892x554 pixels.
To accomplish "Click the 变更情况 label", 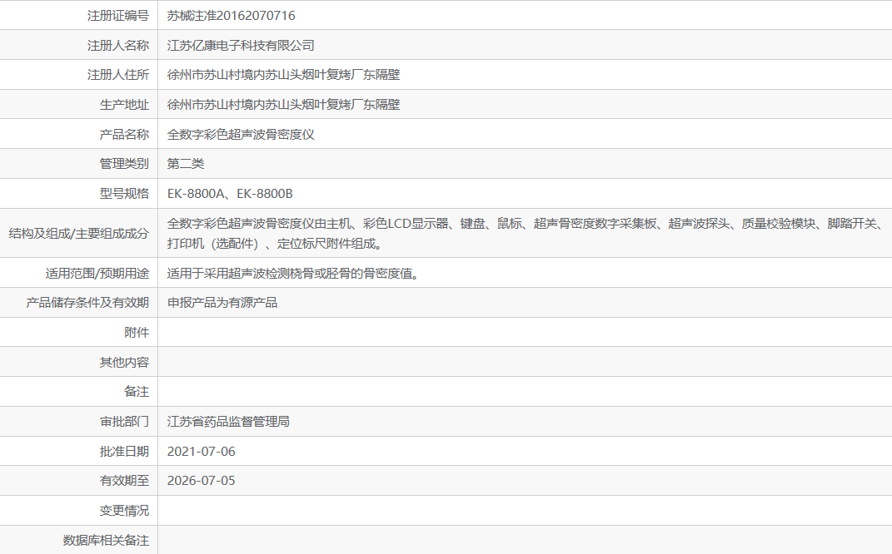I will [x=124, y=510].
